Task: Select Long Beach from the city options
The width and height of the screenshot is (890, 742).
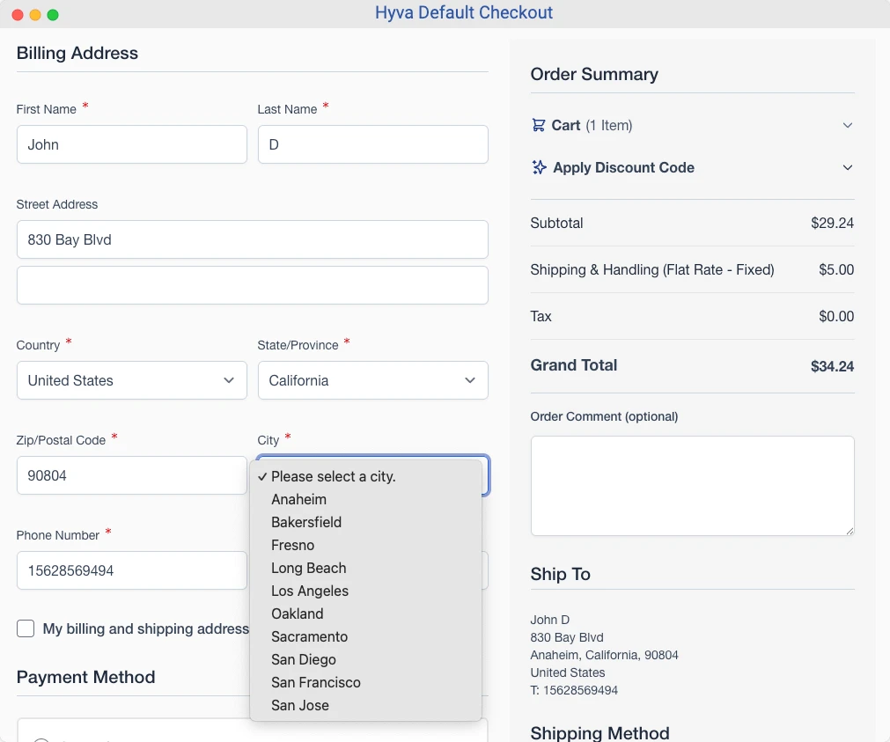Action: coord(308,568)
